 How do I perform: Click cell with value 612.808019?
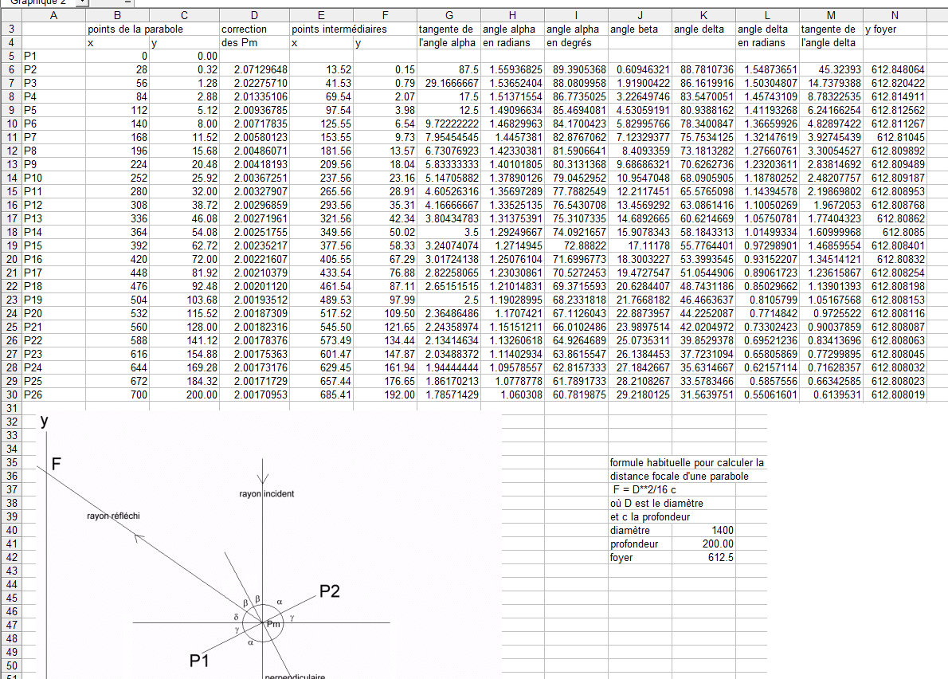coord(895,394)
